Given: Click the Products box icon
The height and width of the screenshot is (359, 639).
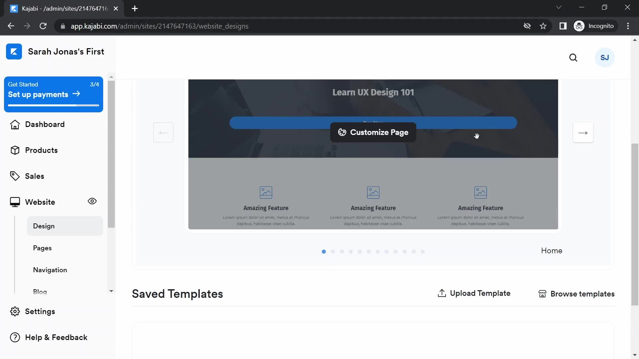Looking at the screenshot, I should click(x=15, y=150).
